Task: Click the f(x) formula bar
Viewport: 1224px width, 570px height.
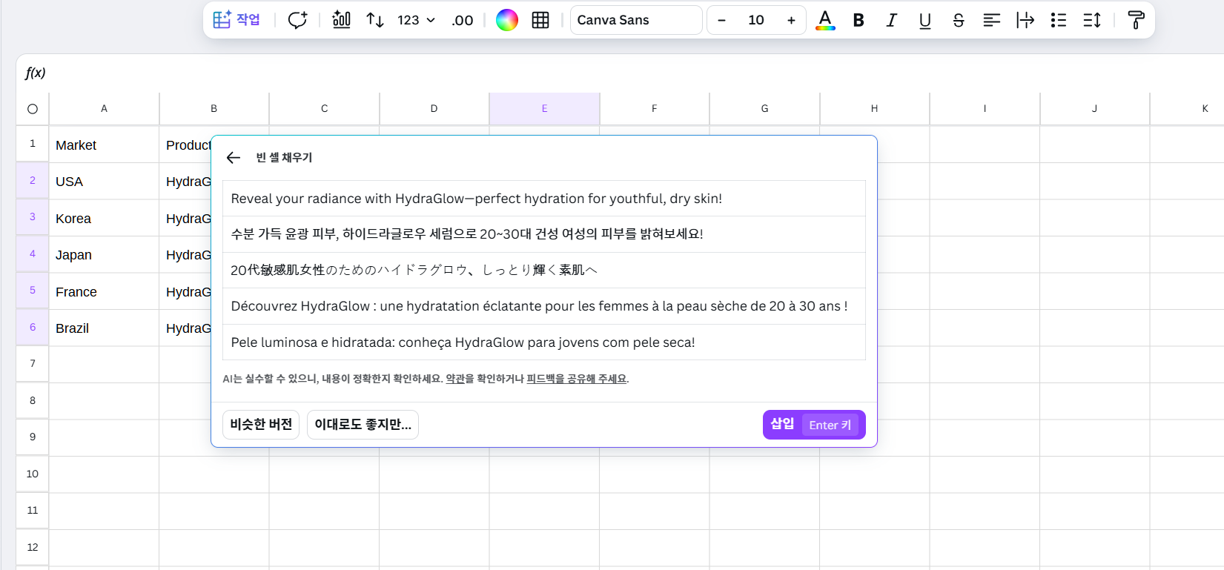Action: (x=620, y=73)
